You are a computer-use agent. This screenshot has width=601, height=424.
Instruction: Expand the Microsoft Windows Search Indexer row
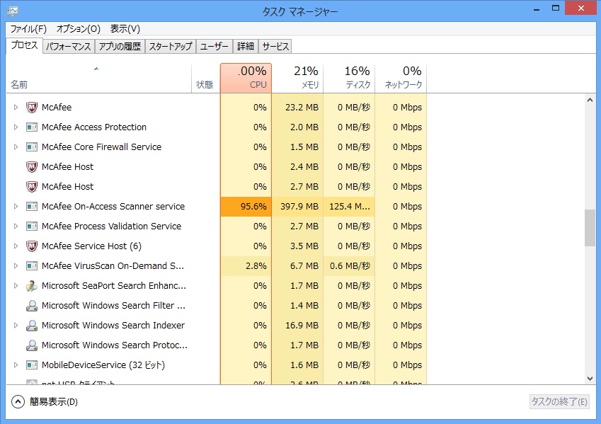click(16, 326)
